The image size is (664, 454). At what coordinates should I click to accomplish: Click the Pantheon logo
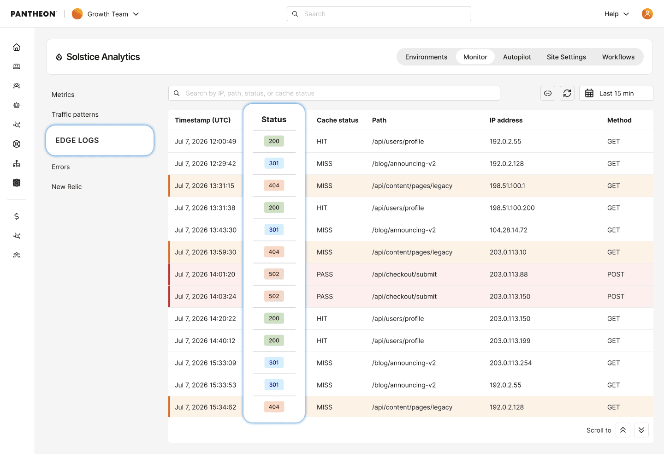coord(34,14)
